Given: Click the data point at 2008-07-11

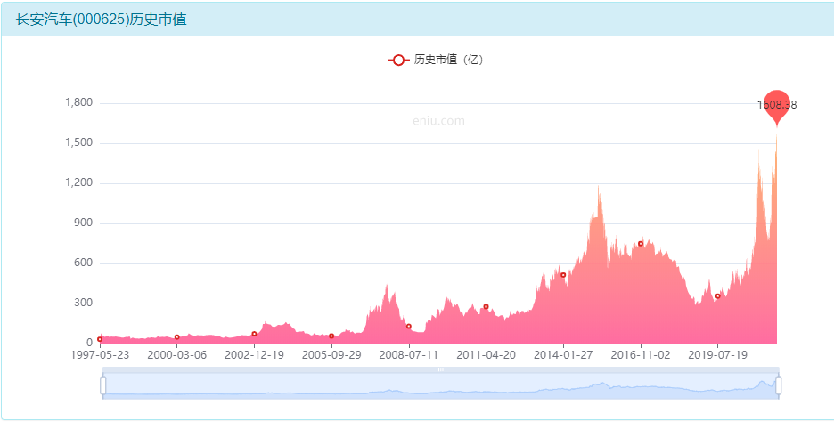Looking at the screenshot, I should pyautogui.click(x=408, y=327).
